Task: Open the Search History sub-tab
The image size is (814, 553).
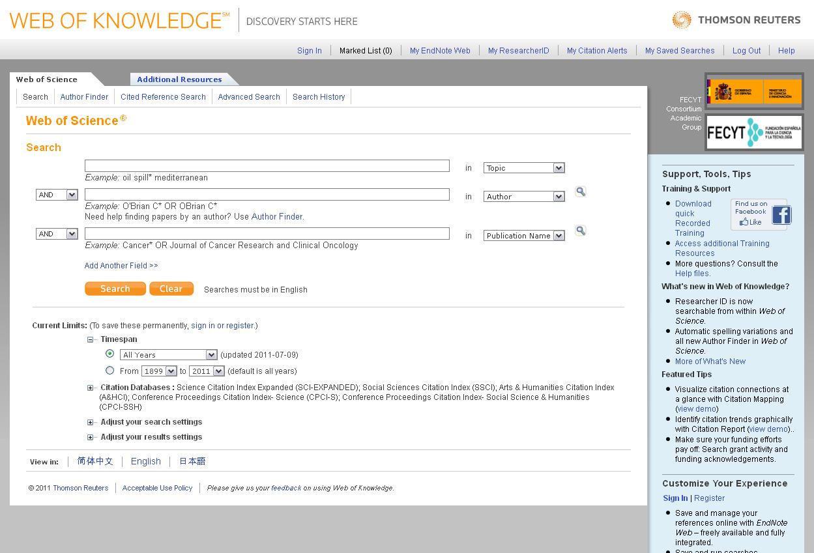Action: click(x=319, y=97)
